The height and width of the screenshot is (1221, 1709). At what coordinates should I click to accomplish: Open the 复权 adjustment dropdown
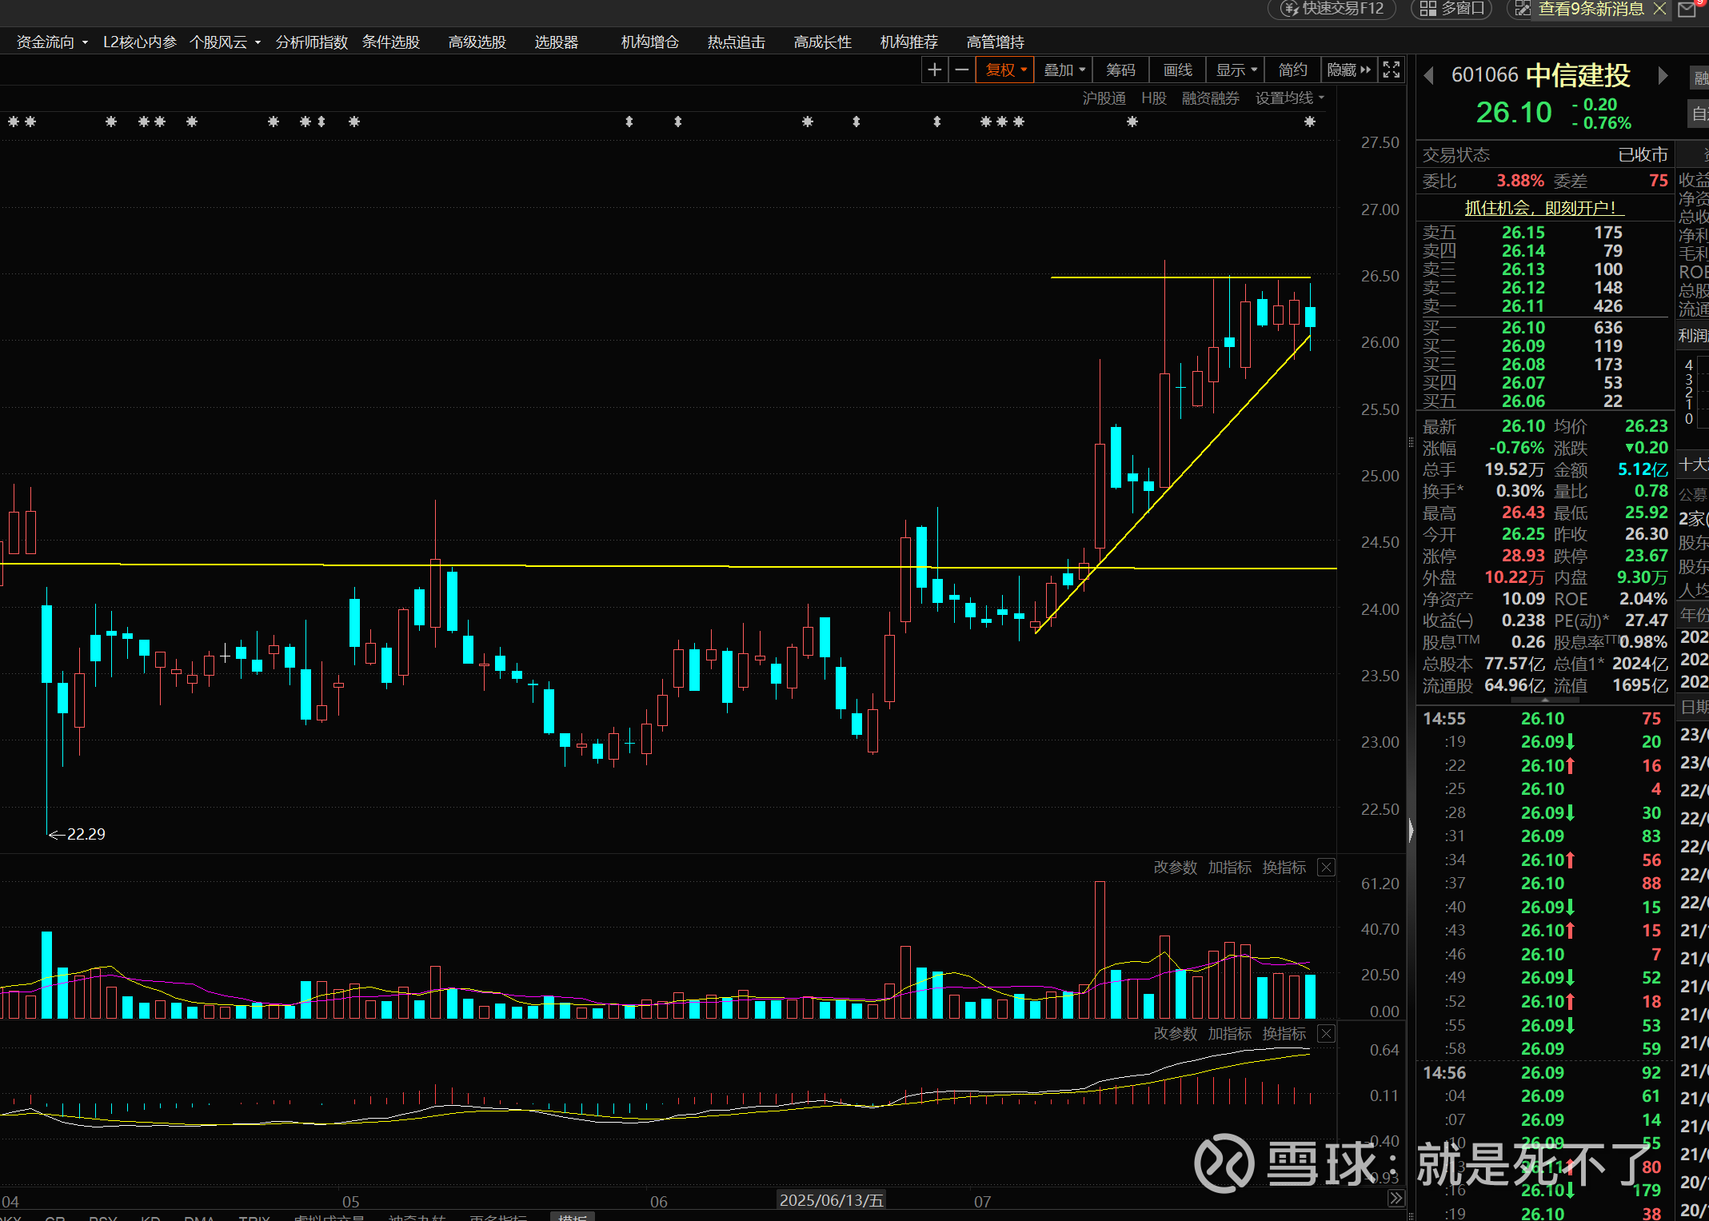click(1005, 70)
